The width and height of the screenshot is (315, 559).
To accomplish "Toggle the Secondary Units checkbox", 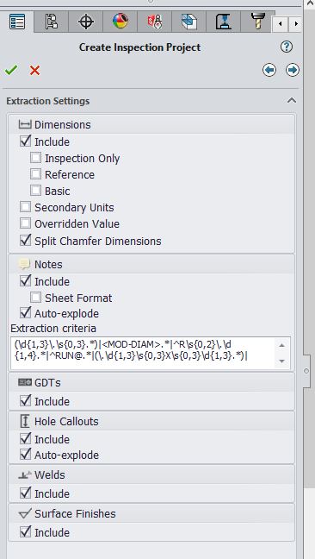I will click(x=25, y=207).
